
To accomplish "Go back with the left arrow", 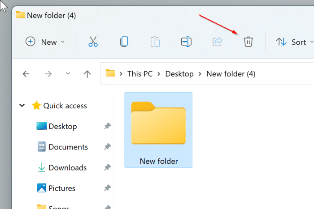I will click(x=26, y=74).
